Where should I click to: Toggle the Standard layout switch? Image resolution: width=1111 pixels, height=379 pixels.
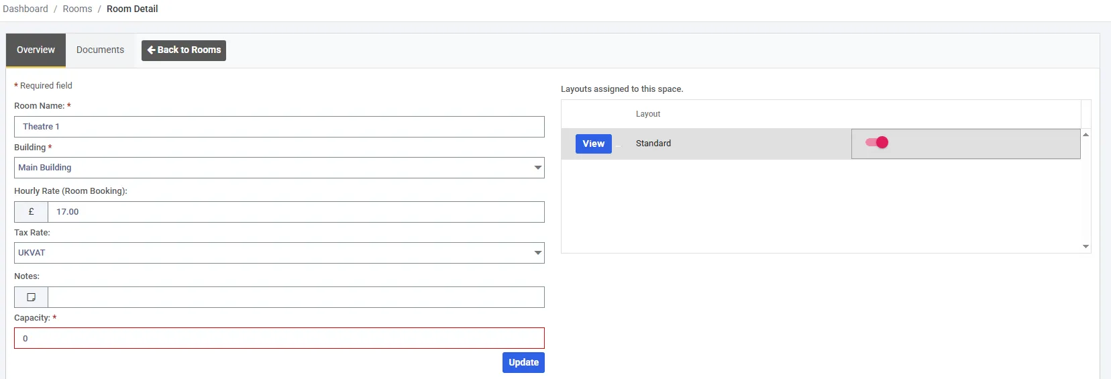tap(877, 142)
